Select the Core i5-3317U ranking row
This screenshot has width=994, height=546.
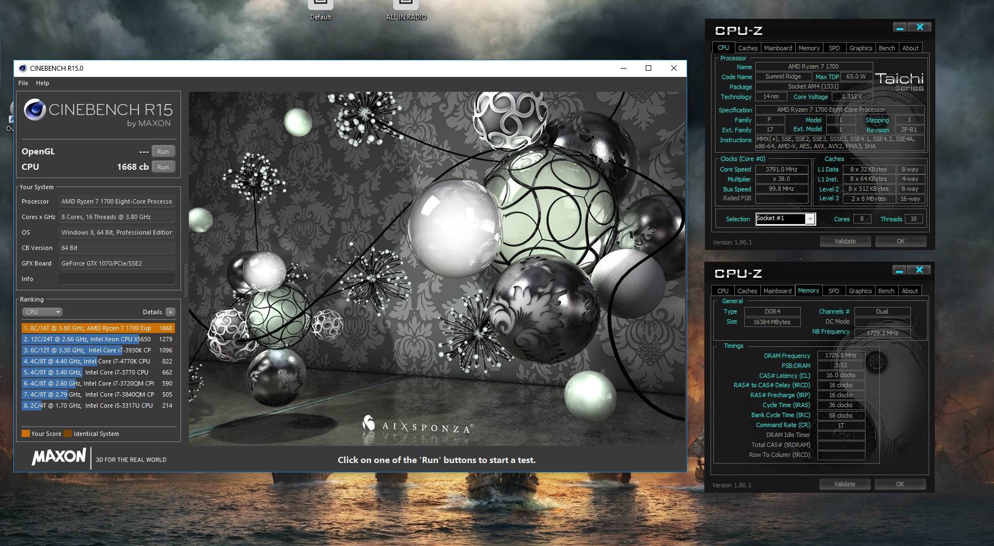tap(98, 405)
